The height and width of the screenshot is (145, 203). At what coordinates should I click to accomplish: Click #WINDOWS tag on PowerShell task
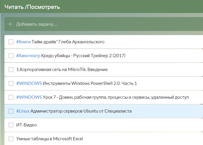(29, 83)
